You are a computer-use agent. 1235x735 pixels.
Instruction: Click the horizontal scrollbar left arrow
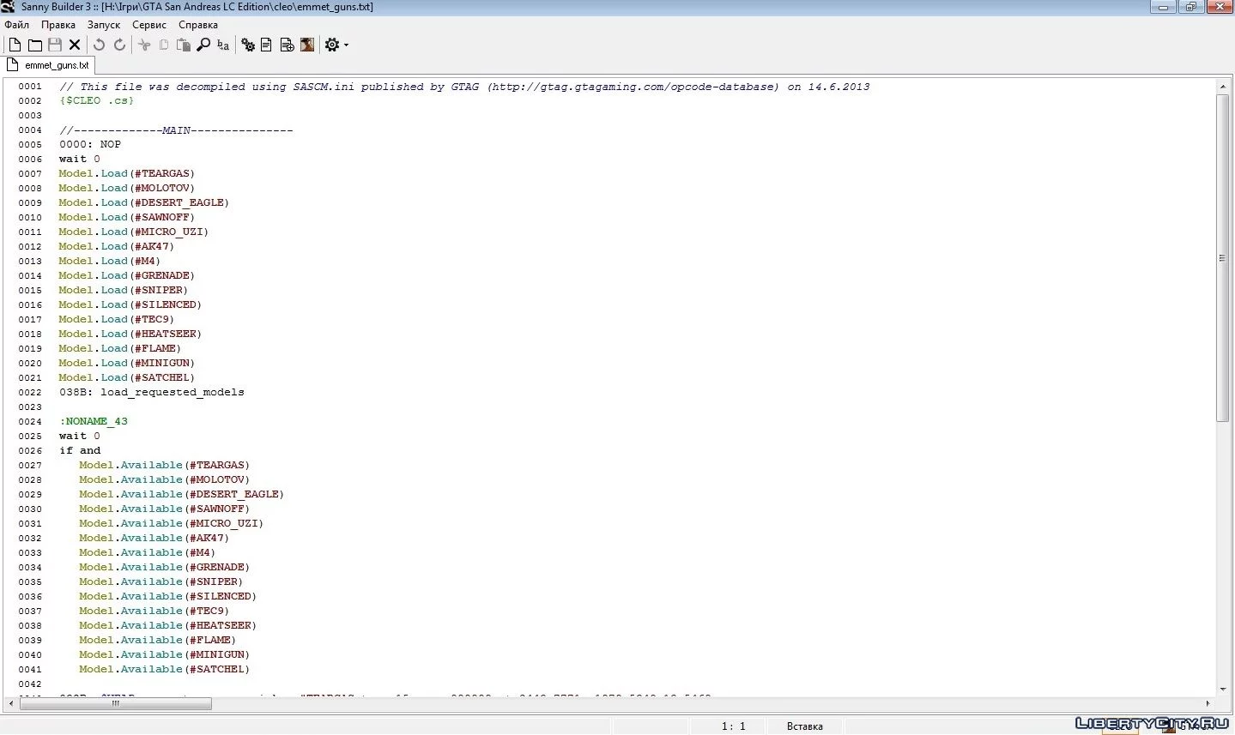[x=11, y=703]
